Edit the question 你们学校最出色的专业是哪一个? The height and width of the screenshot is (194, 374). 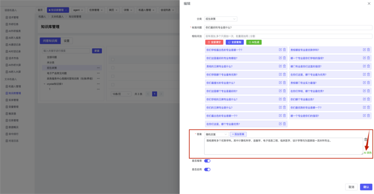[x=280, y=50]
